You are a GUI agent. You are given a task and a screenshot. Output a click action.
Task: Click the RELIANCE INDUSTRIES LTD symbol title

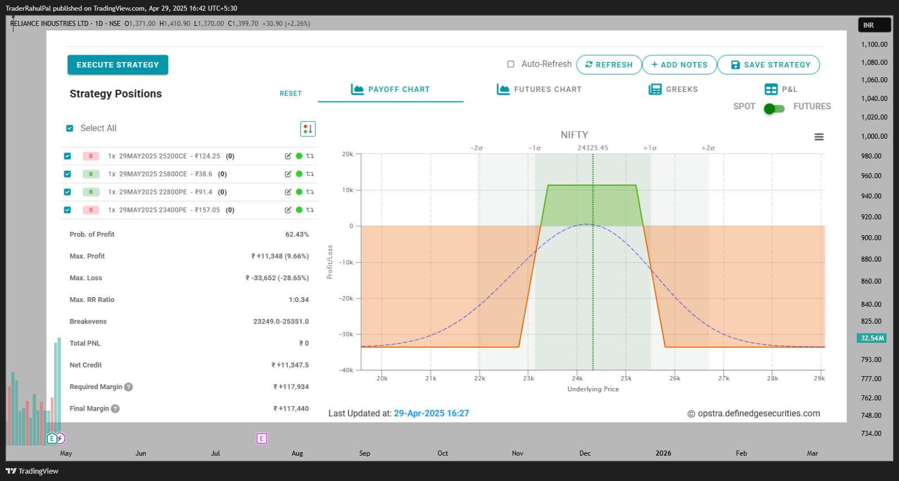pyautogui.click(x=50, y=24)
